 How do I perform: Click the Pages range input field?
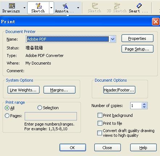(51, 116)
